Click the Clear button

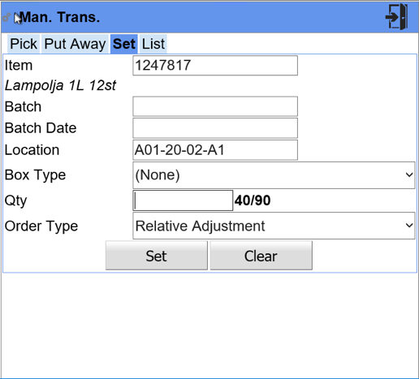(261, 256)
